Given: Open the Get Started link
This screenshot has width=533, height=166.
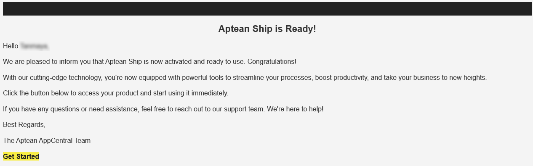Looking at the screenshot, I should [21, 156].
